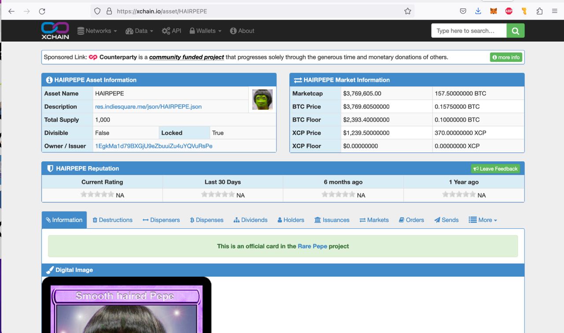
Task: Go back to the previous page
Action: click(x=11, y=11)
